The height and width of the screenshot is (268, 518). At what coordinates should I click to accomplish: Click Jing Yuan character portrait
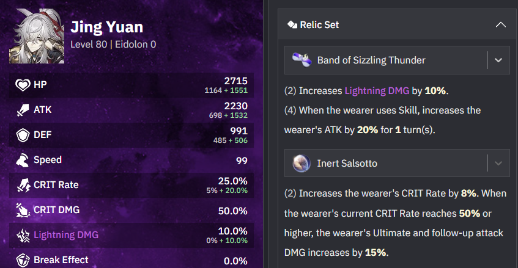coord(34,37)
